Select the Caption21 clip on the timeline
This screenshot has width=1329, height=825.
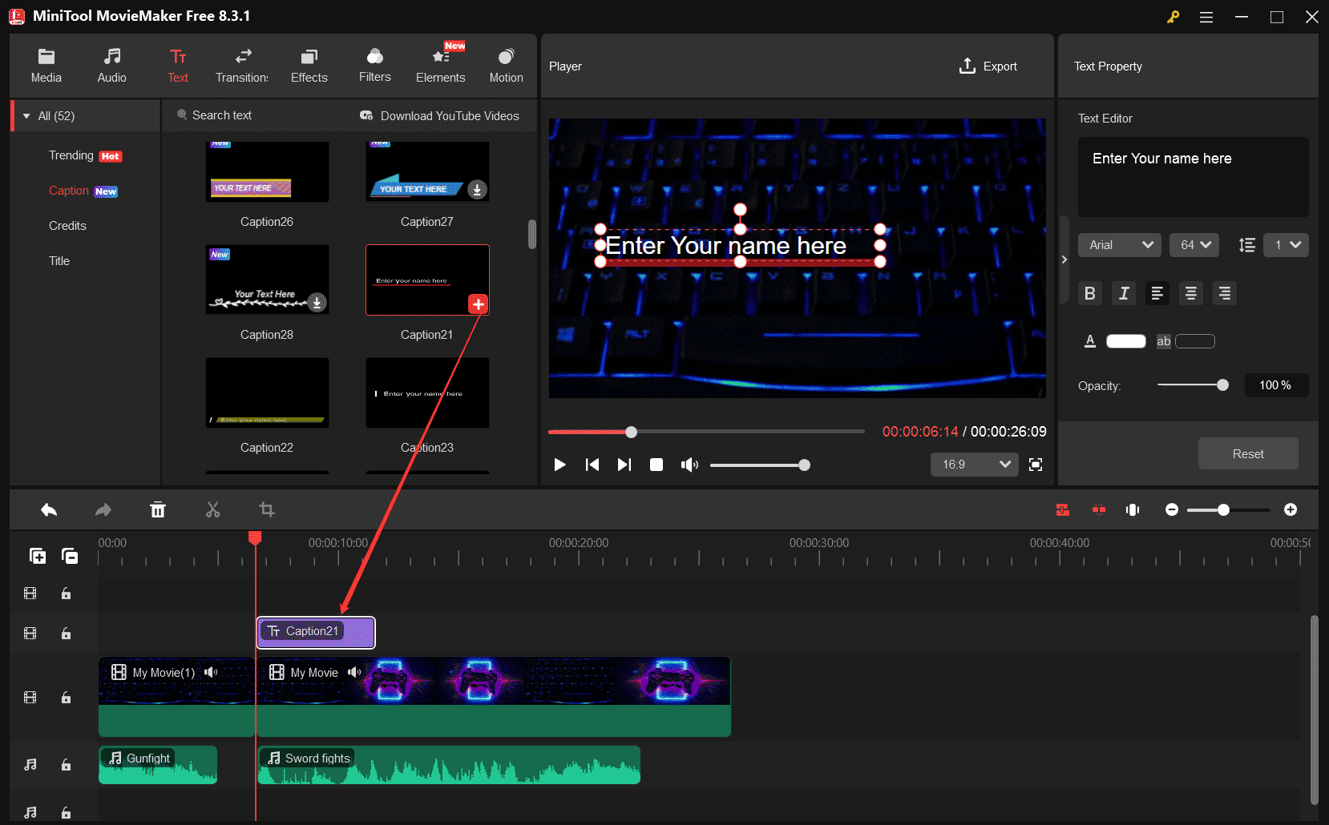coord(315,632)
